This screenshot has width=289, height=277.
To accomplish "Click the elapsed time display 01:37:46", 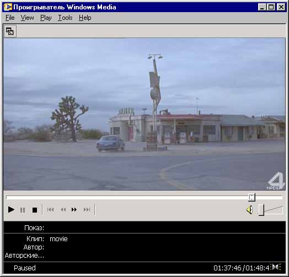I will [x=227, y=268].
